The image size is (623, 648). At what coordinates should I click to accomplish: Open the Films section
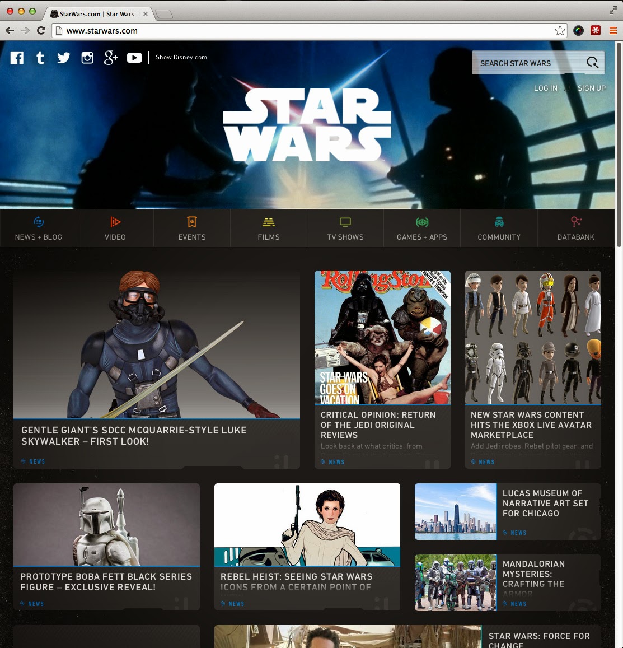tap(269, 228)
